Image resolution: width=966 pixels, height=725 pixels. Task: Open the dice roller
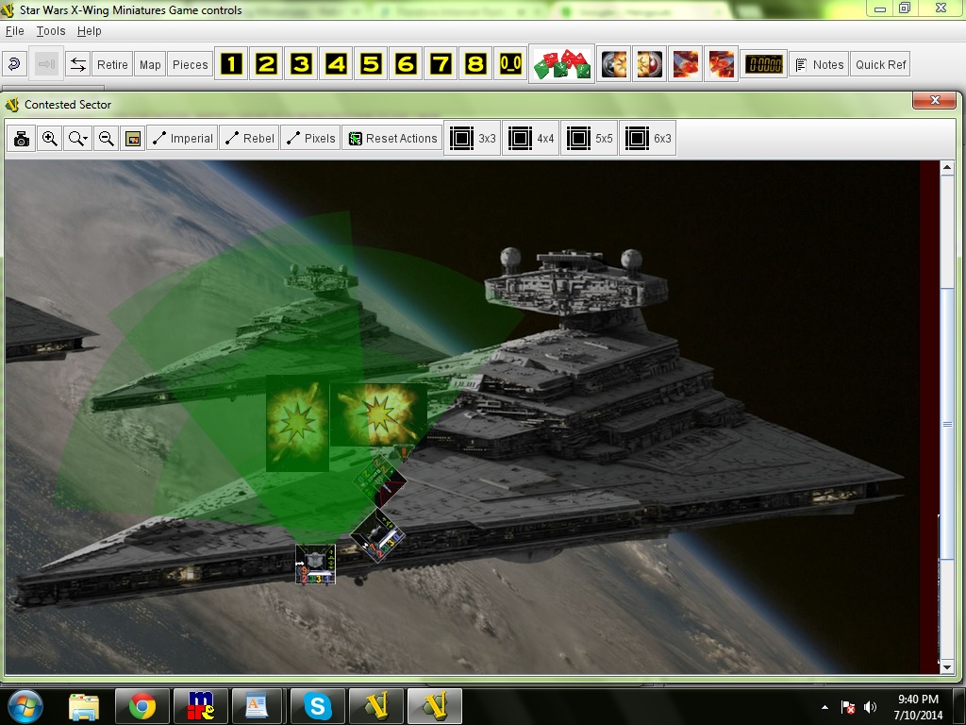[562, 65]
